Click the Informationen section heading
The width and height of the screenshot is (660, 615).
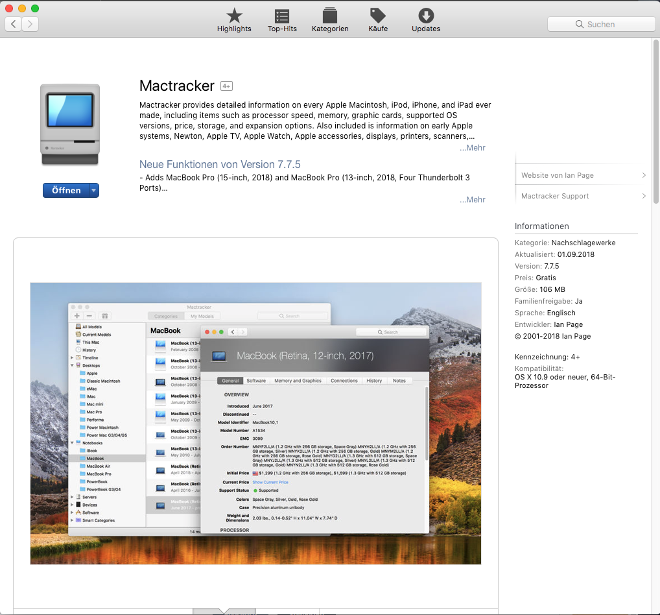(542, 226)
